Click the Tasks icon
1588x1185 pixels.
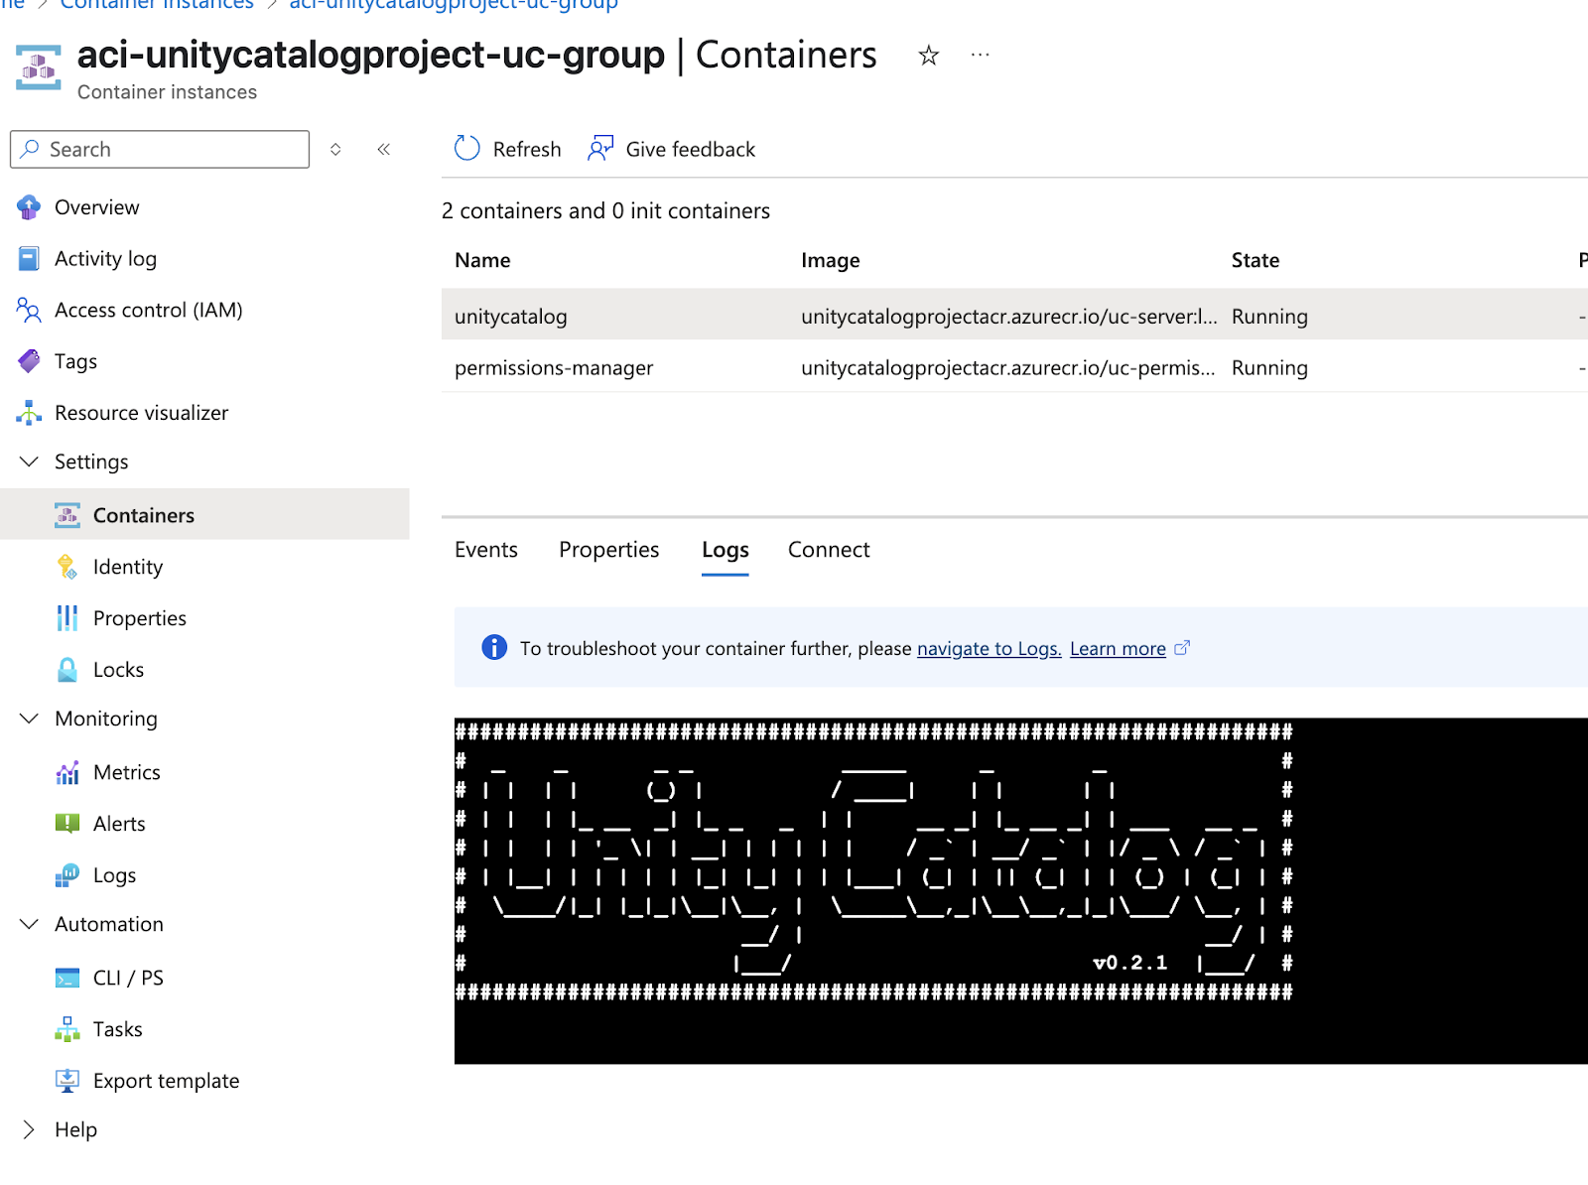(x=67, y=1029)
